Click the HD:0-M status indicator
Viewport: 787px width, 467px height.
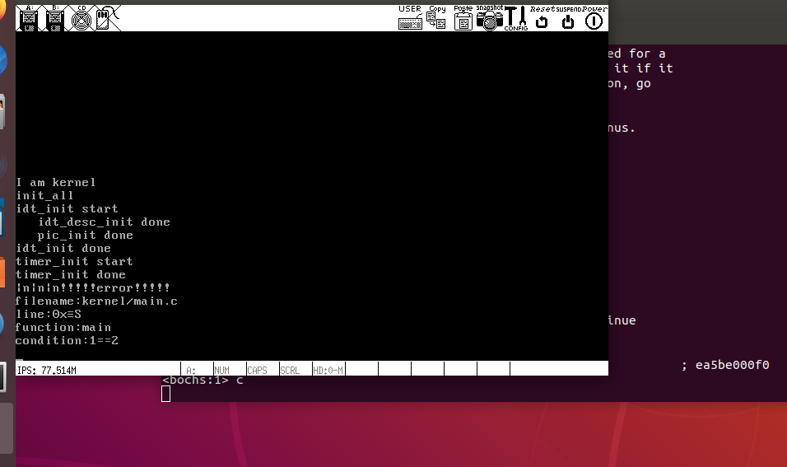tap(328, 370)
